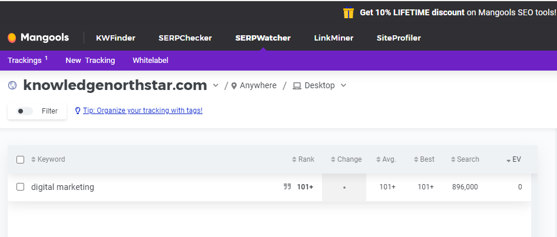The height and width of the screenshot is (237, 557).
Task: Click the digital marketing keyword
Action: [x=62, y=187]
